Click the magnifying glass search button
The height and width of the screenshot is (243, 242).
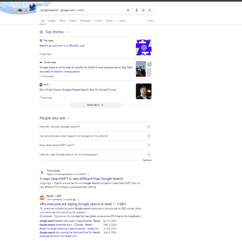[150, 10]
